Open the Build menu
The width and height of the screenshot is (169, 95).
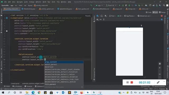[x=44, y=2]
